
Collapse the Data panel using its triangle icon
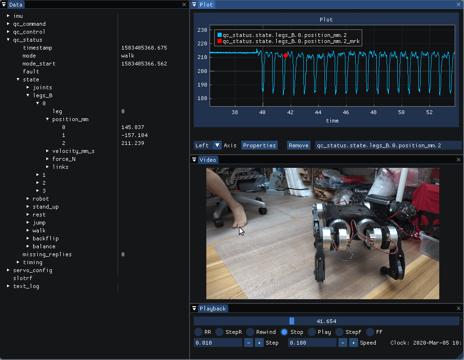(4, 5)
